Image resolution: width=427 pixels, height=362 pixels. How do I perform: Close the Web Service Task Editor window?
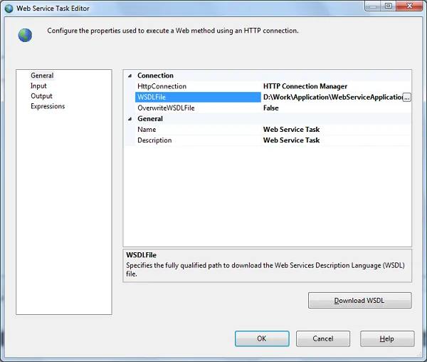pos(409,6)
